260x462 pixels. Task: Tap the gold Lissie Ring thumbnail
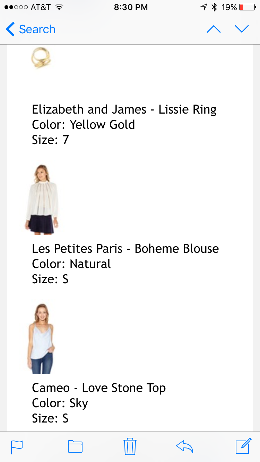coord(41,58)
